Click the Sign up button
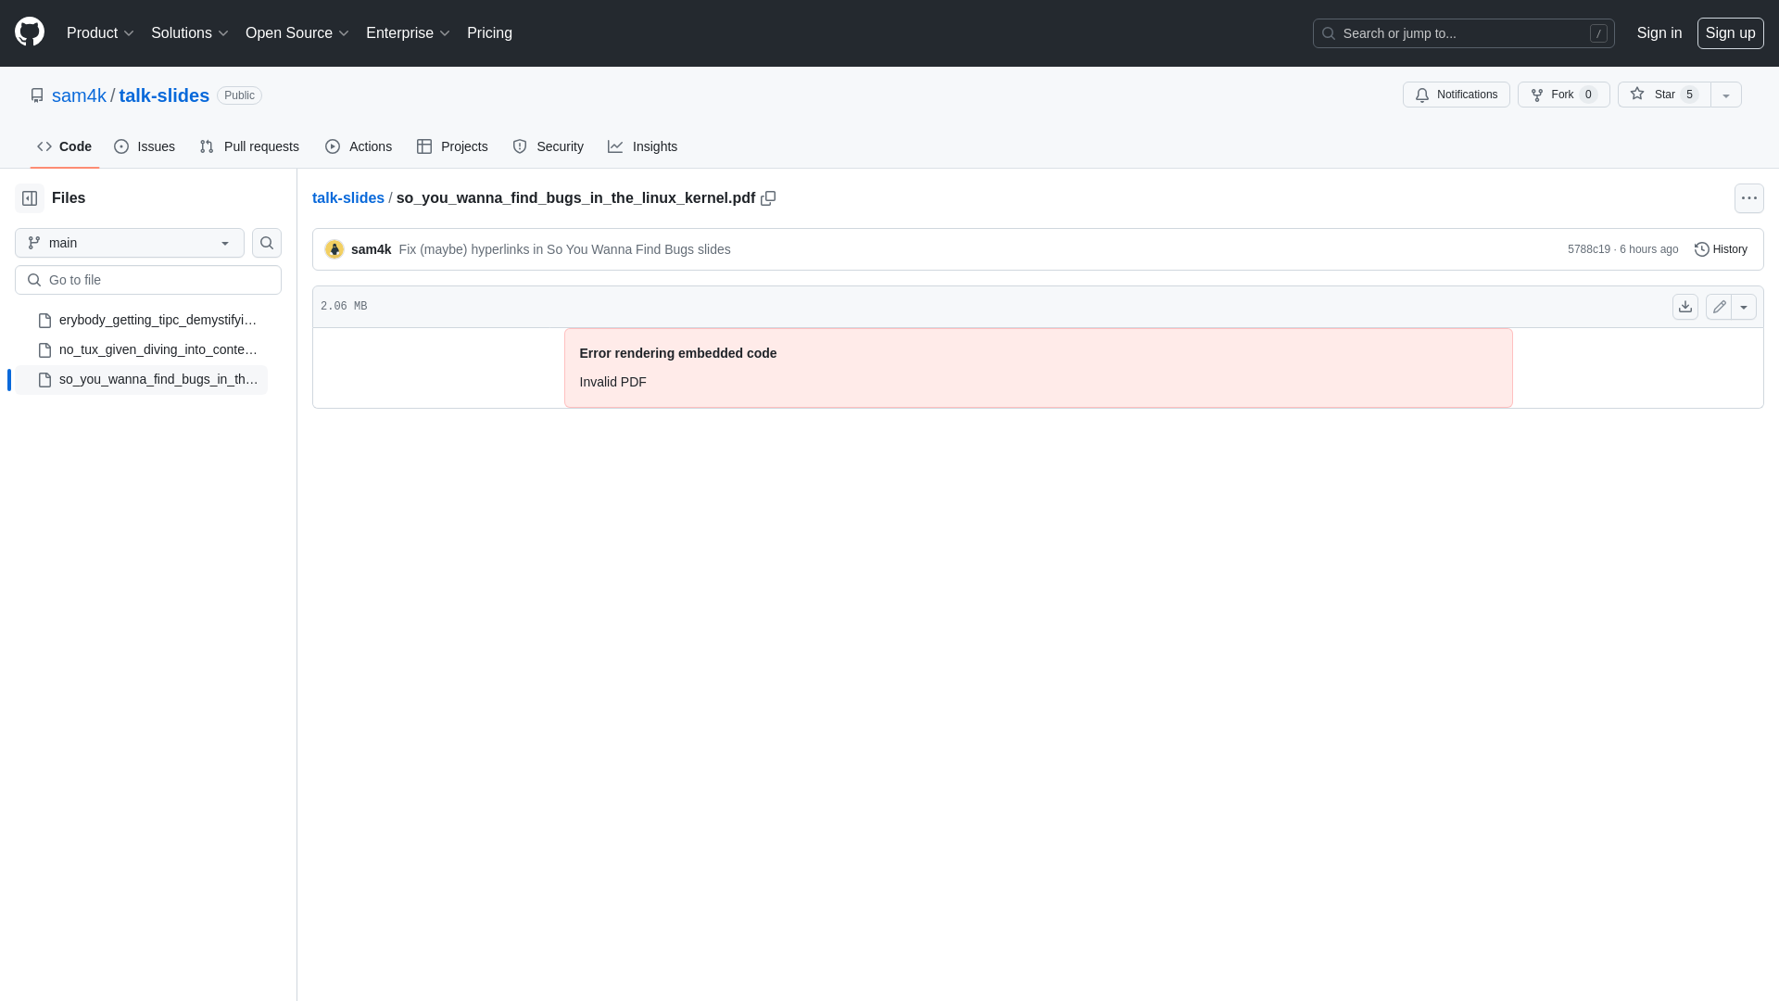The height and width of the screenshot is (1001, 1779). [x=1731, y=33]
